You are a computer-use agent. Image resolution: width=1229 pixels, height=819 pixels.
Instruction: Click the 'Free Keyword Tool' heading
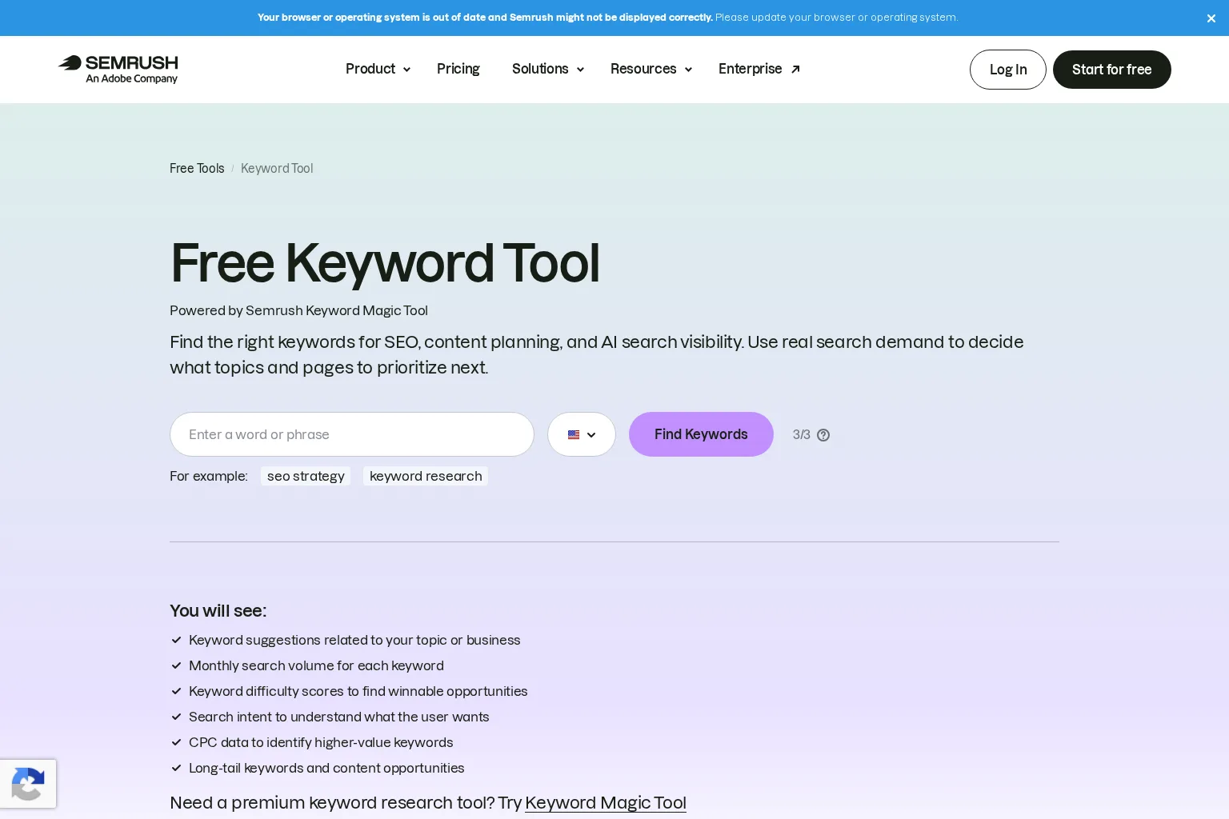[x=385, y=262]
